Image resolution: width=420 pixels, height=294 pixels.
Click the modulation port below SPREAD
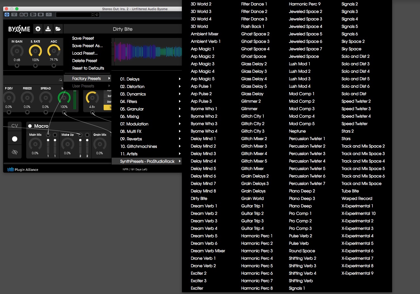tap(46, 112)
